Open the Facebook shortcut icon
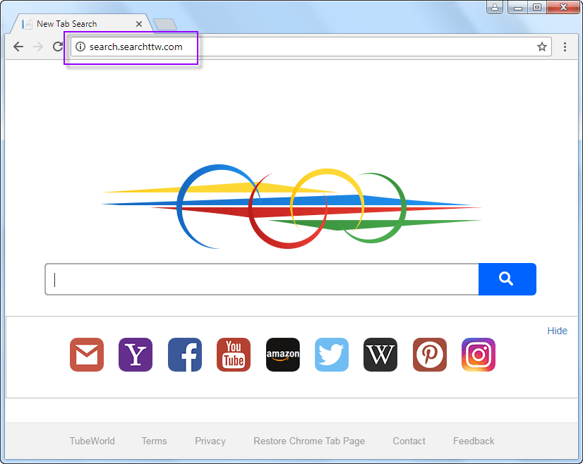The image size is (583, 464). pyautogui.click(x=185, y=355)
